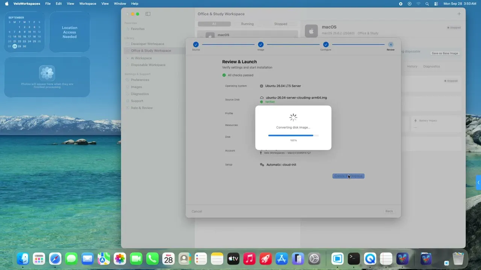Open the Apple menu

click(7, 4)
